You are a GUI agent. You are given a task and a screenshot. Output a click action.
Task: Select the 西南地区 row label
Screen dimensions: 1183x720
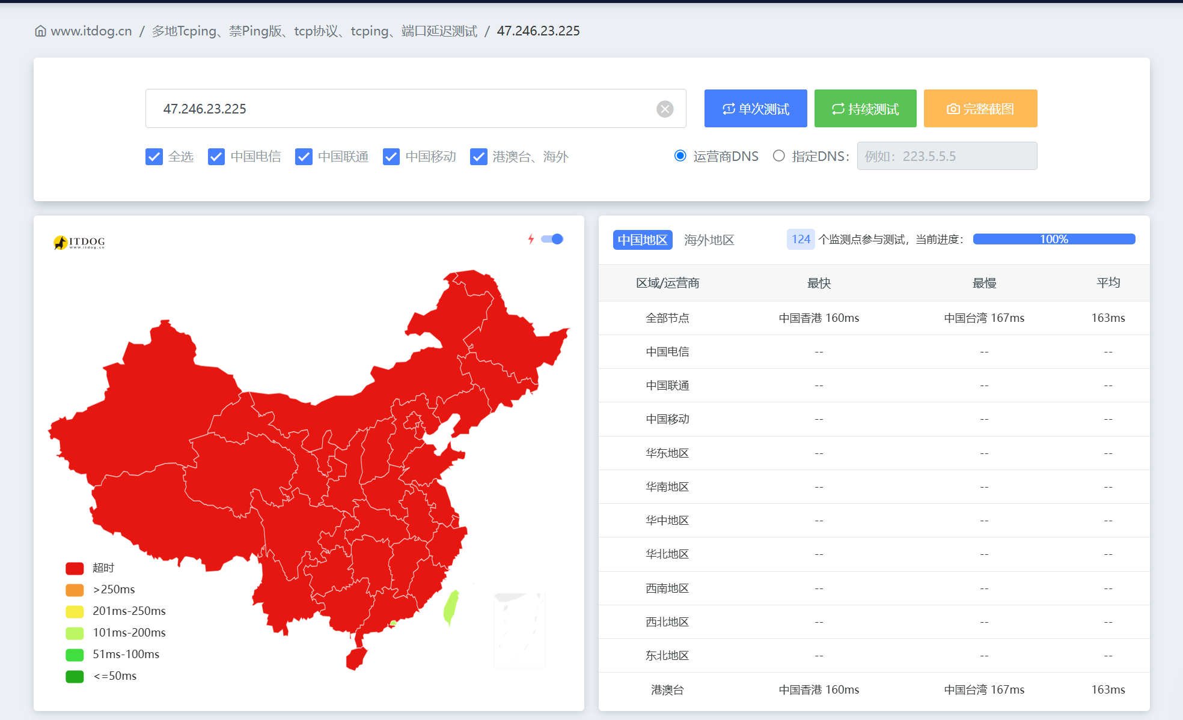point(667,588)
